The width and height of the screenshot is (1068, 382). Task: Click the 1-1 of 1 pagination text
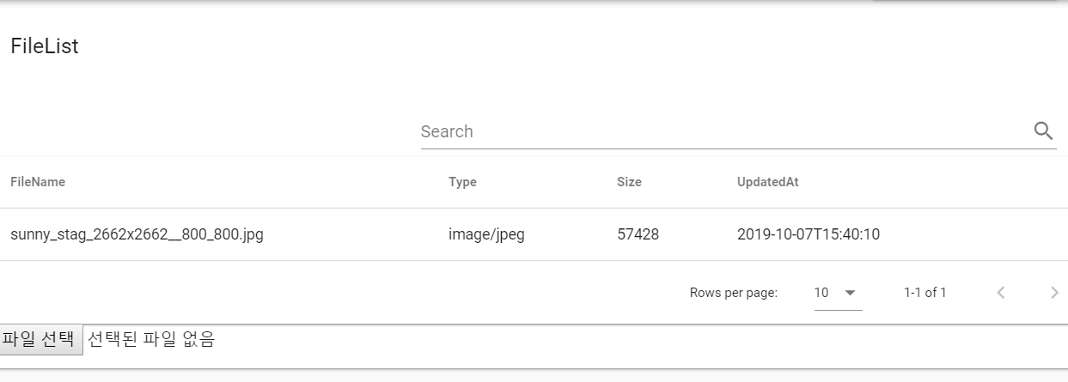[925, 293]
